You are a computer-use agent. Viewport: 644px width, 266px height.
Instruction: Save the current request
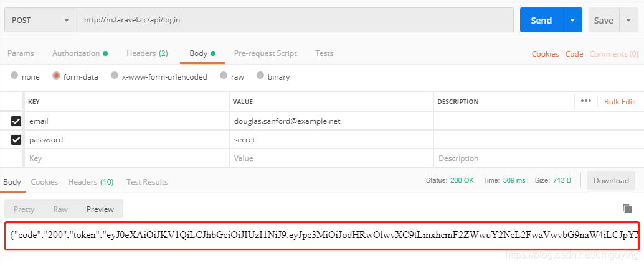tap(604, 20)
